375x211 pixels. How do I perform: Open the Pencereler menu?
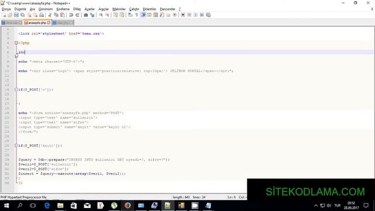coord(168,9)
